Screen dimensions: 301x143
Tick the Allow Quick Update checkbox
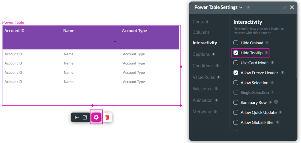[236, 113]
